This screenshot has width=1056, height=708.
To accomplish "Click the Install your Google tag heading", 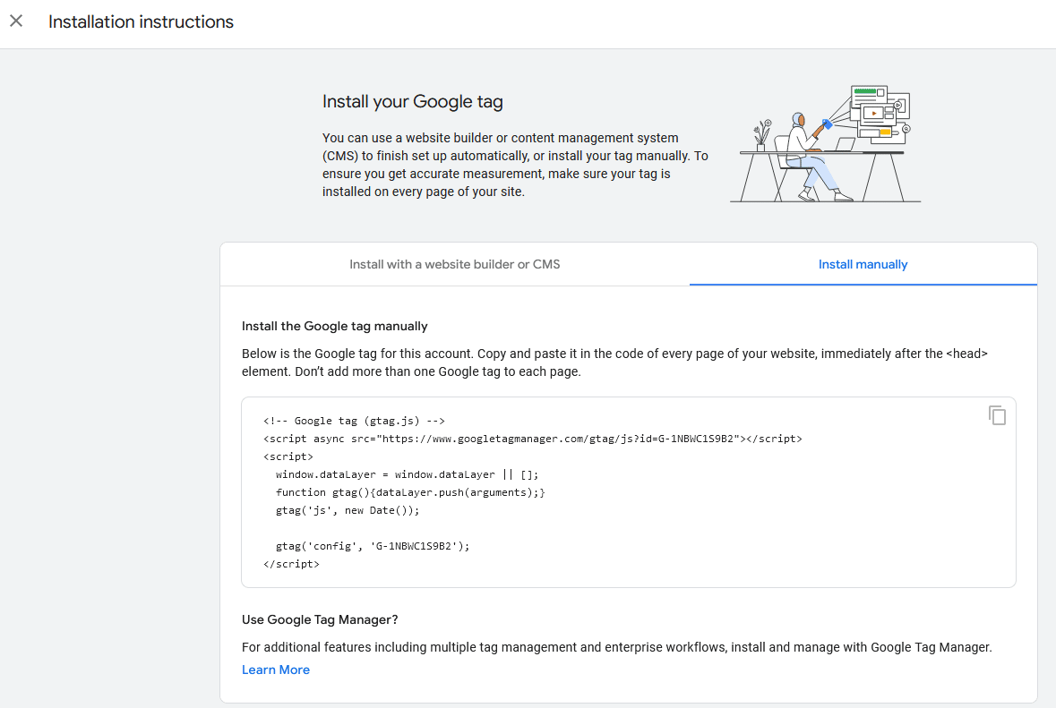I will point(412,101).
